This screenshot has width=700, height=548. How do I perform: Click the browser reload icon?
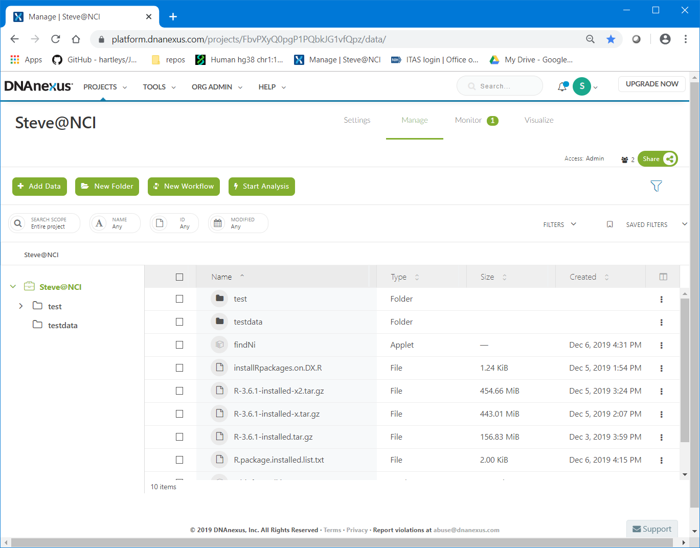point(56,39)
